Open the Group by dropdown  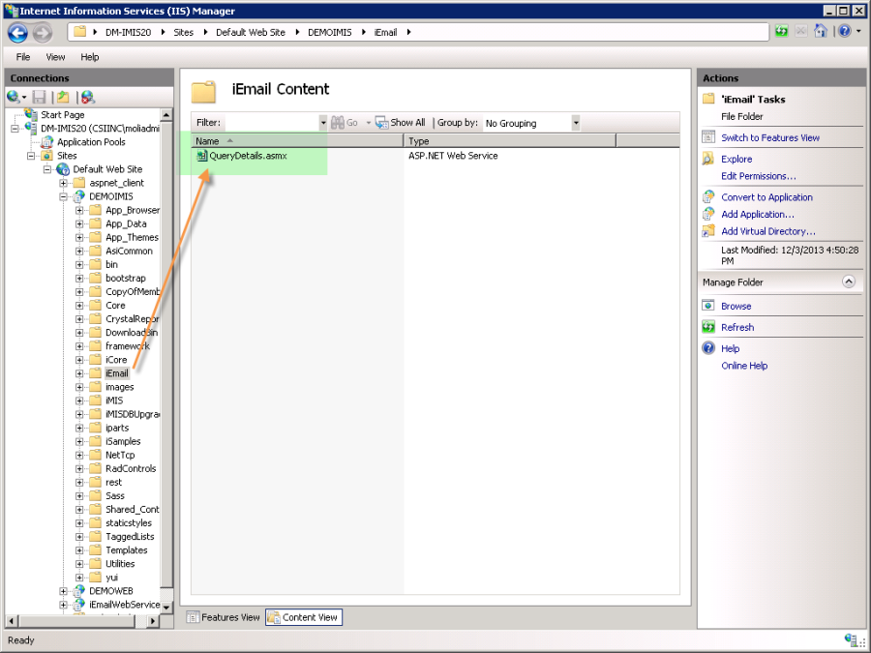coord(576,123)
